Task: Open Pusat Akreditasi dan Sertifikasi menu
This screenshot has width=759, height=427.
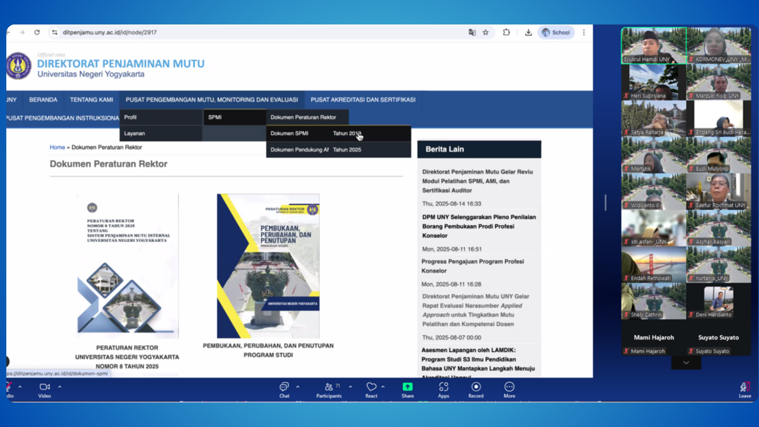Action: 363,100
